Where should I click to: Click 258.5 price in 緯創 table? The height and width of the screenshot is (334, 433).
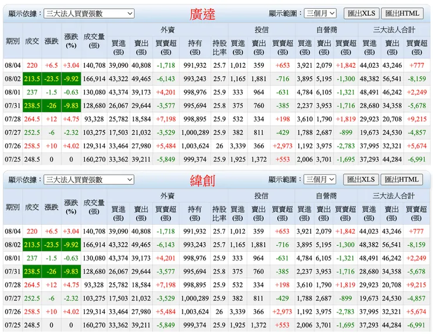click(32, 312)
